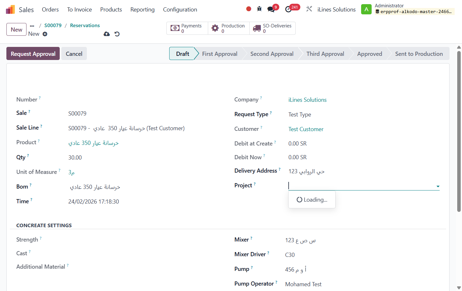Click the Loading… dropdown item
The width and height of the screenshot is (462, 291).
pyautogui.click(x=312, y=200)
